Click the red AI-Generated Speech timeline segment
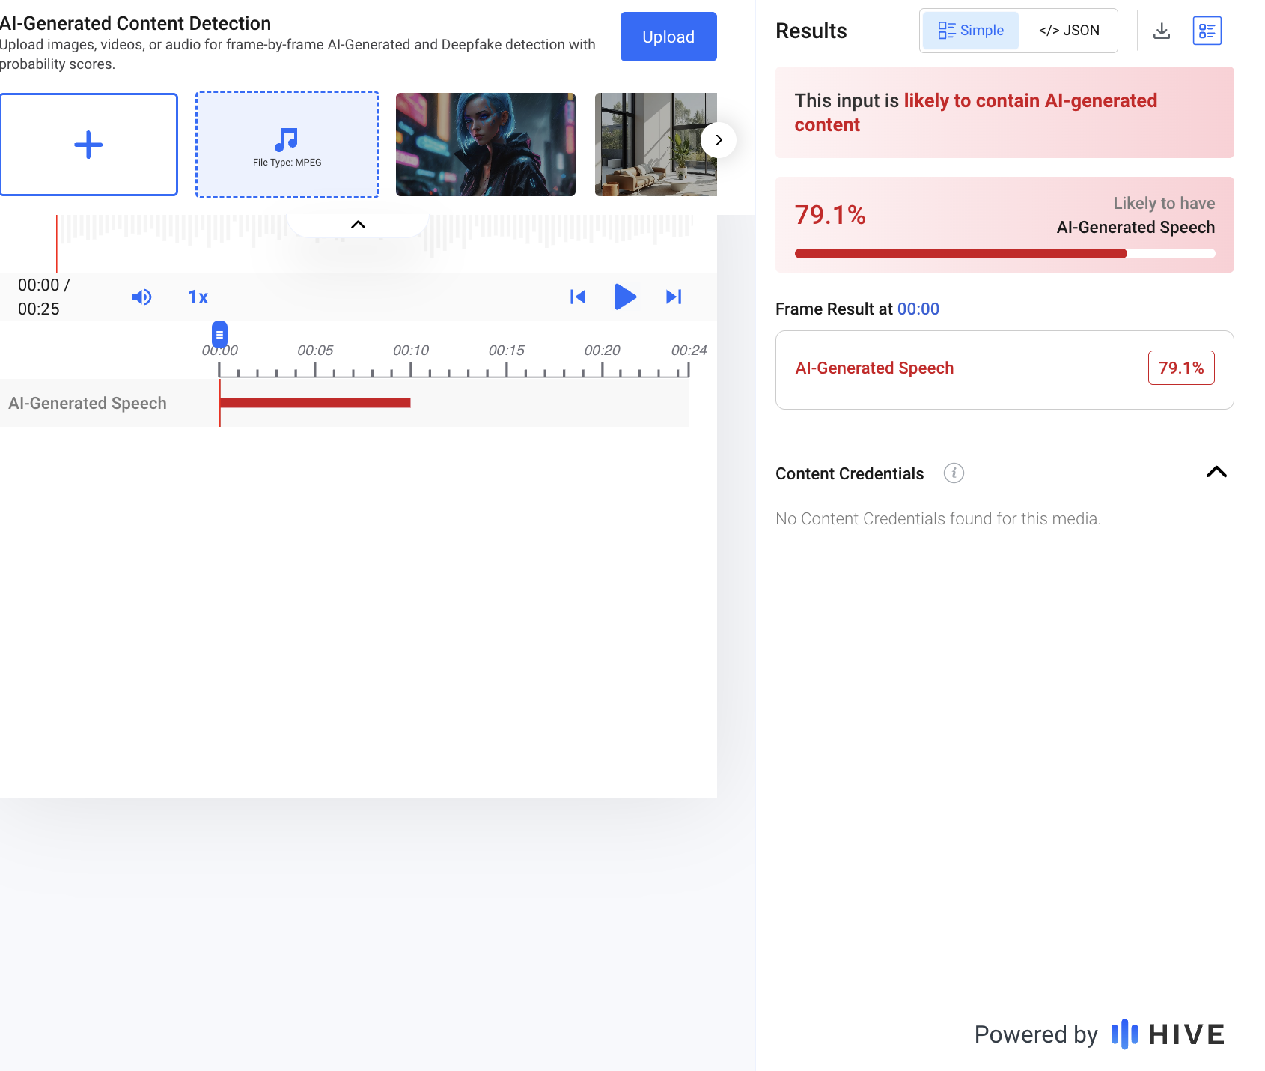 (315, 403)
